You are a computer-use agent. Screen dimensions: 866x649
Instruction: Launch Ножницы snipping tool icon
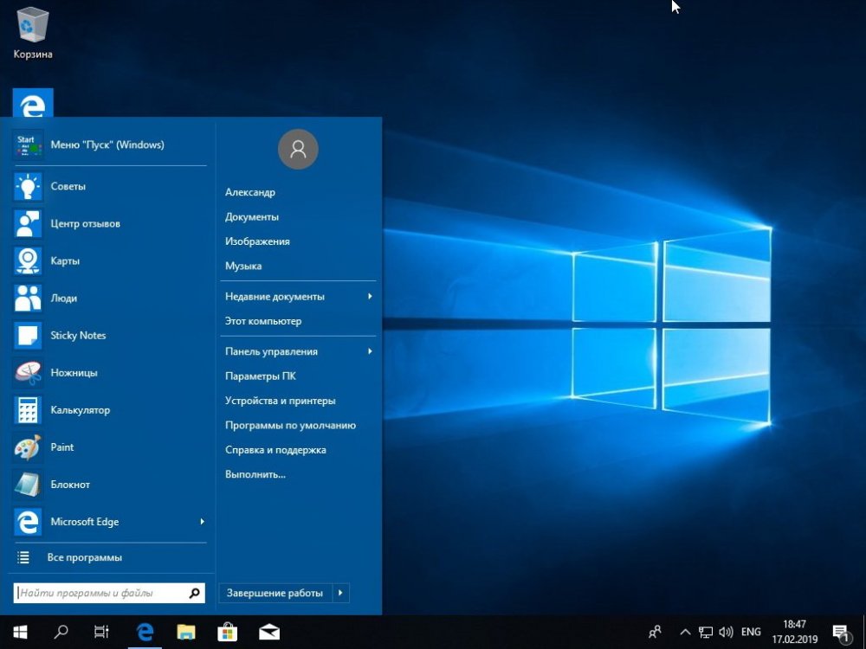pos(28,373)
